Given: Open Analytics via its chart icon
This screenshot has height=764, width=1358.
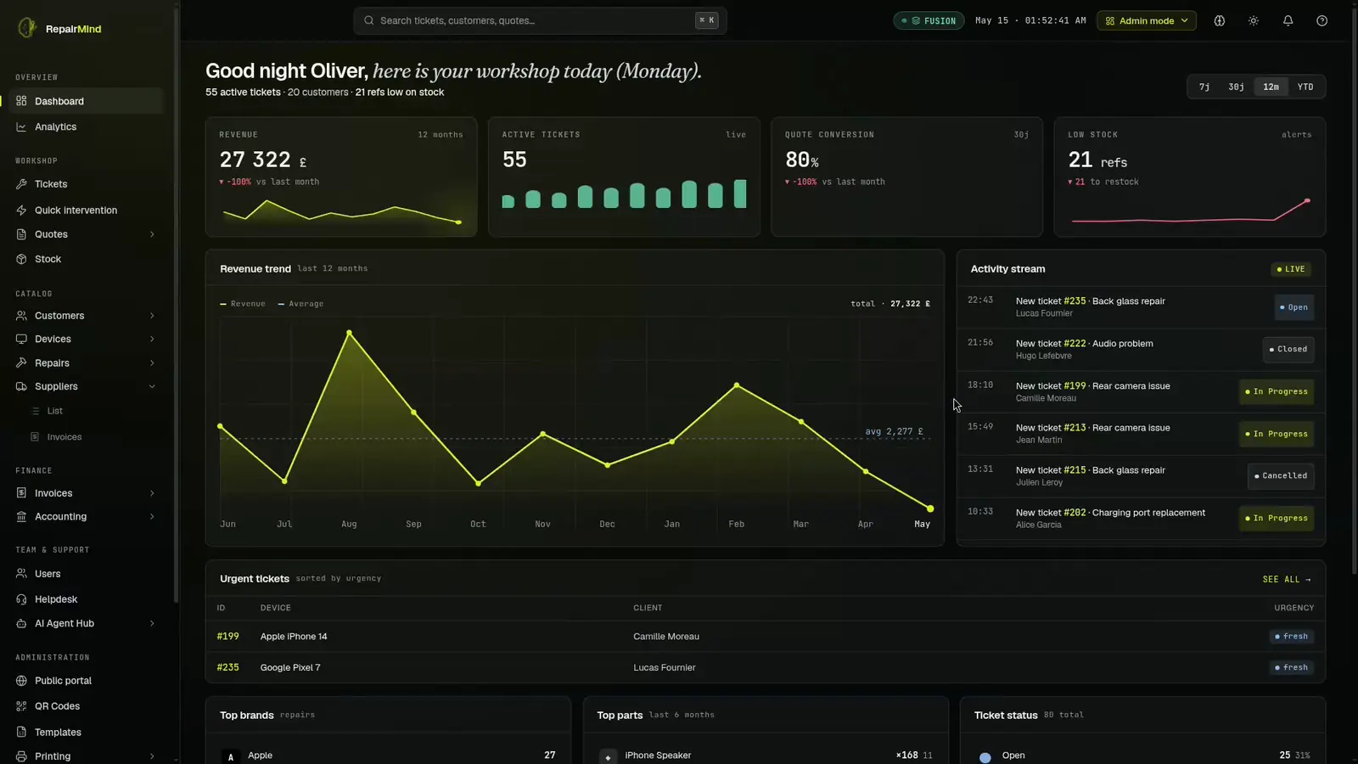Looking at the screenshot, I should 21,126.
